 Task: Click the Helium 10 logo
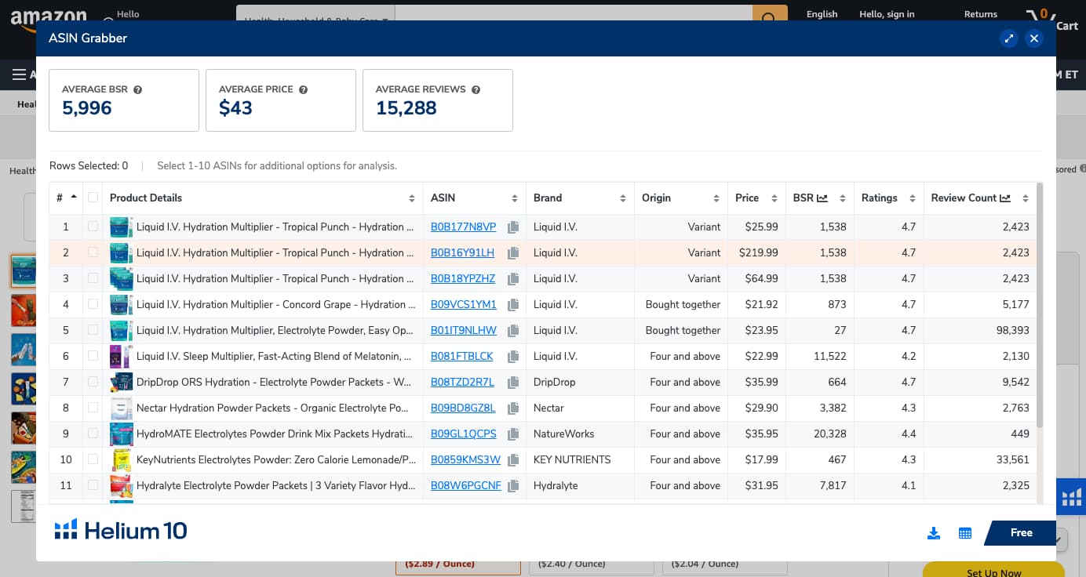tap(121, 531)
